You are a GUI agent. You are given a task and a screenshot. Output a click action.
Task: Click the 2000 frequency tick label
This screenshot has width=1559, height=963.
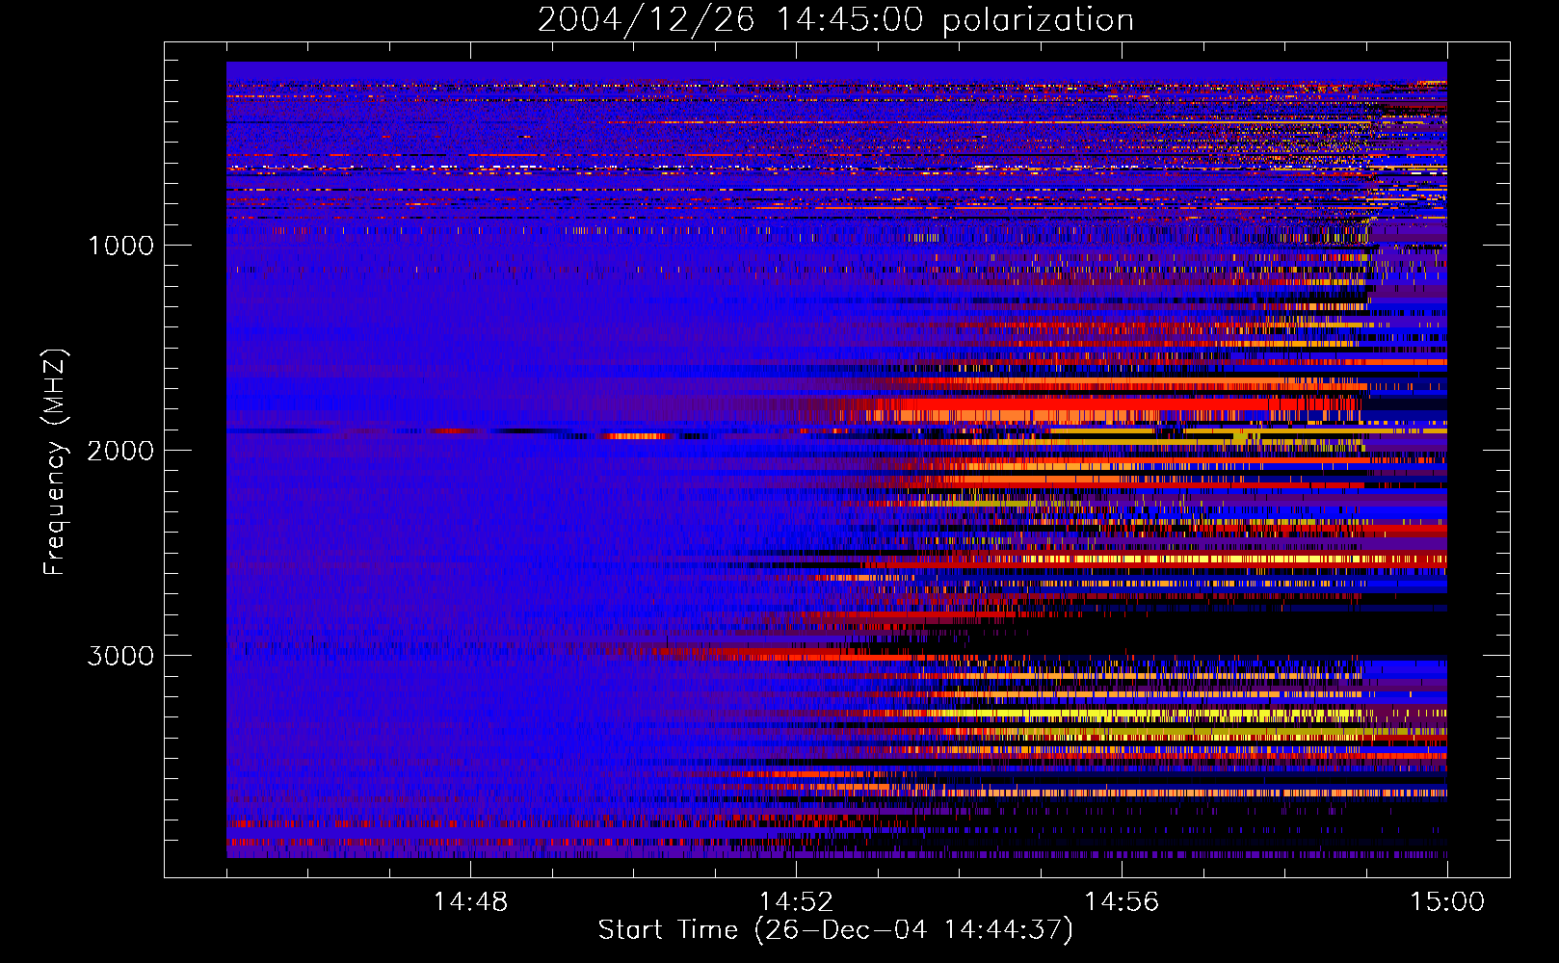[120, 451]
